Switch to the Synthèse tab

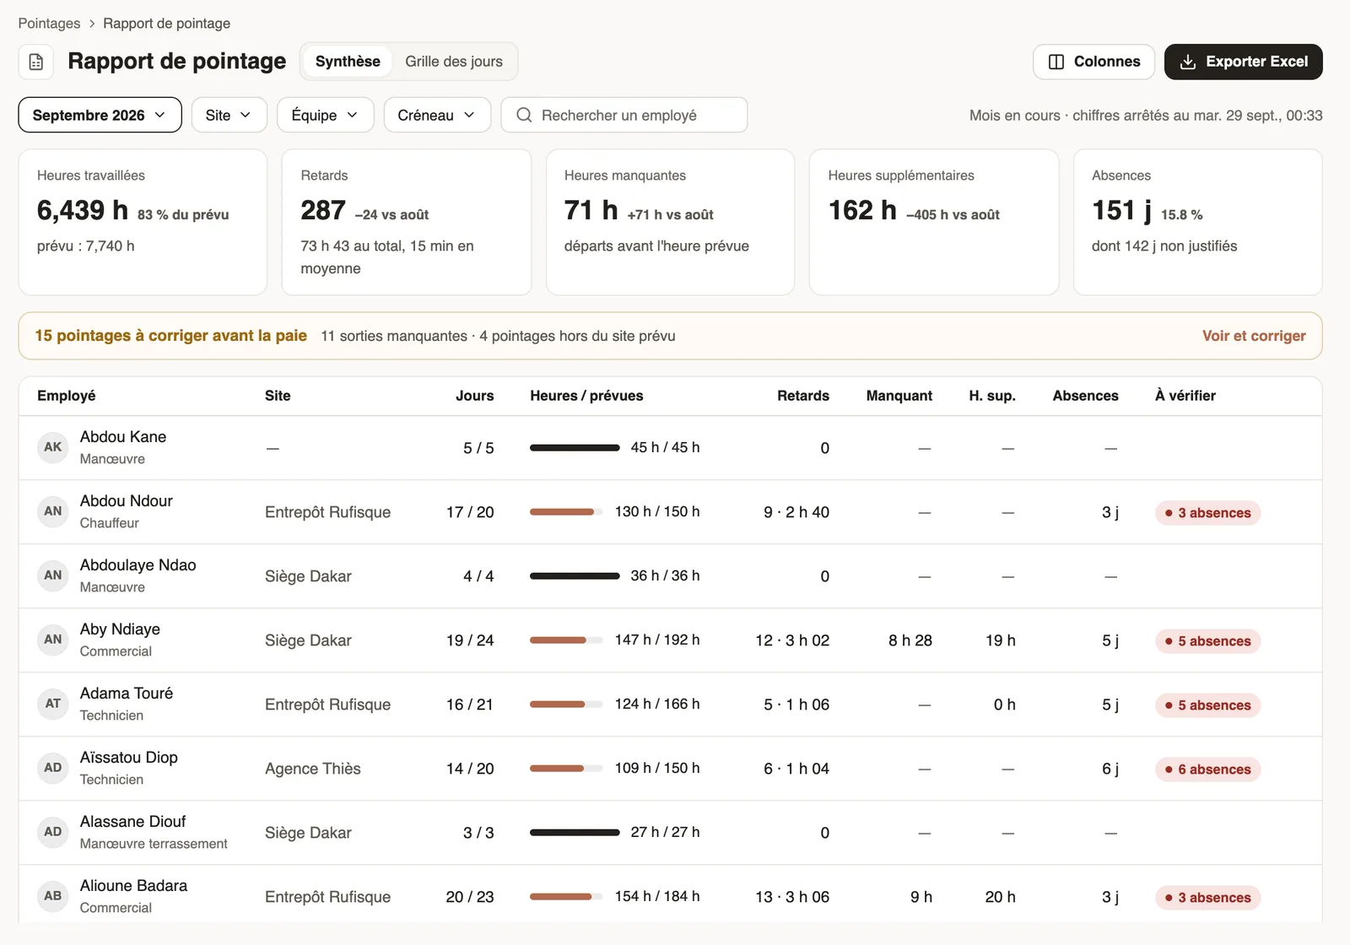point(348,62)
